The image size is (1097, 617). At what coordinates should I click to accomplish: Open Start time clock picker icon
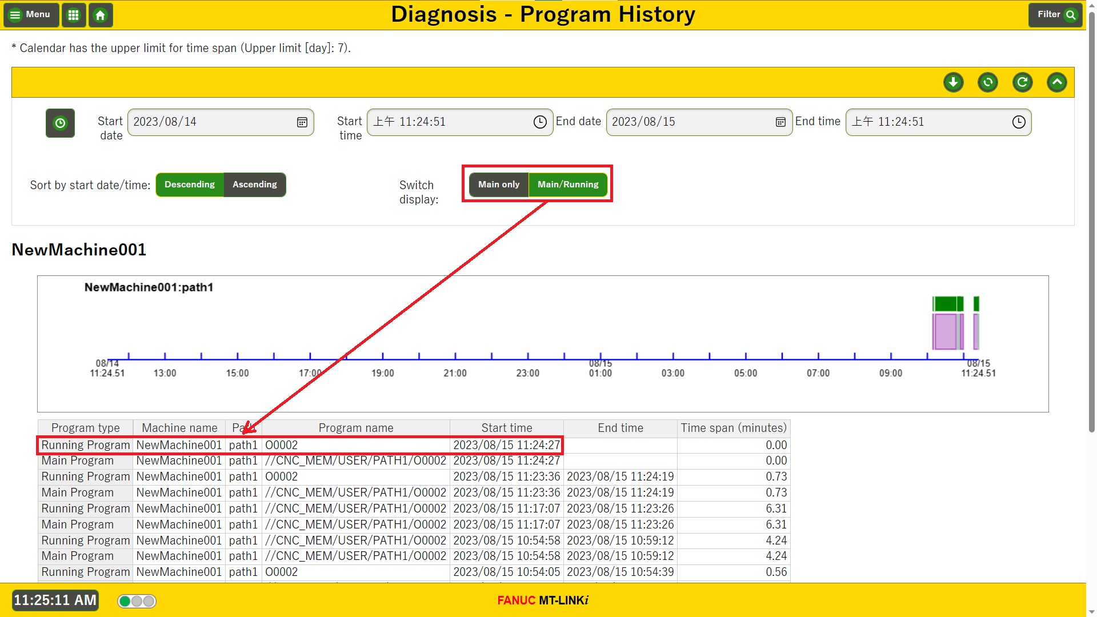(540, 122)
